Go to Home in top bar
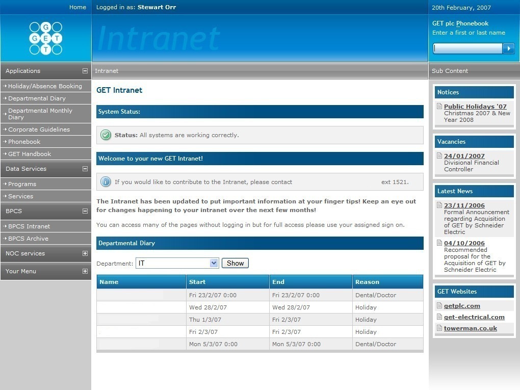 (77, 7)
